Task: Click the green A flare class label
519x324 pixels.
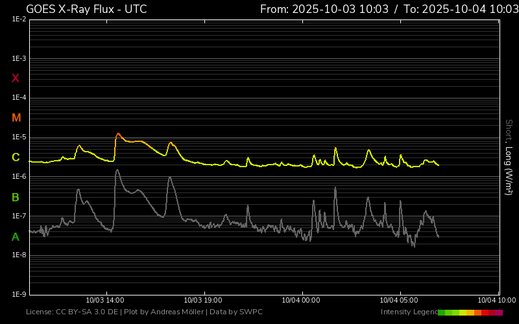Action: point(16,237)
